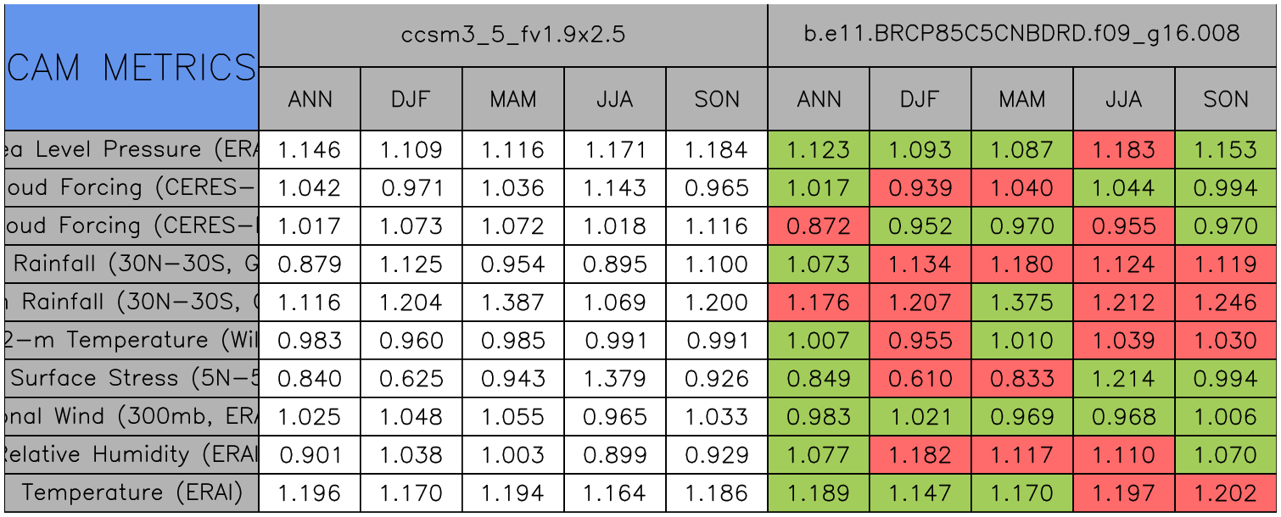
Task: Click ANN column header under ccsm3_5_fv1.9x2.5
Action: [x=310, y=99]
